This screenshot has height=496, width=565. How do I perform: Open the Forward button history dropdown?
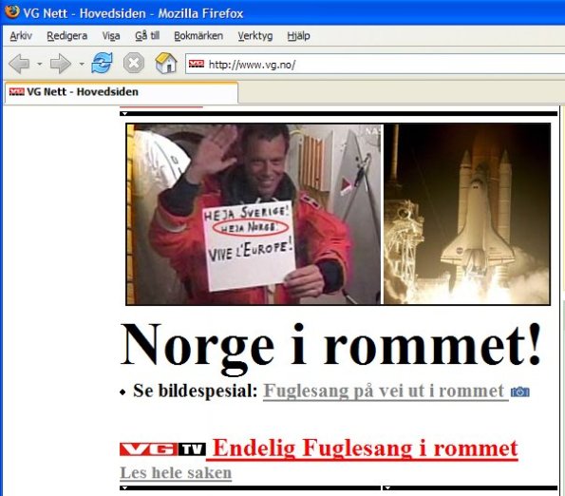[82, 65]
